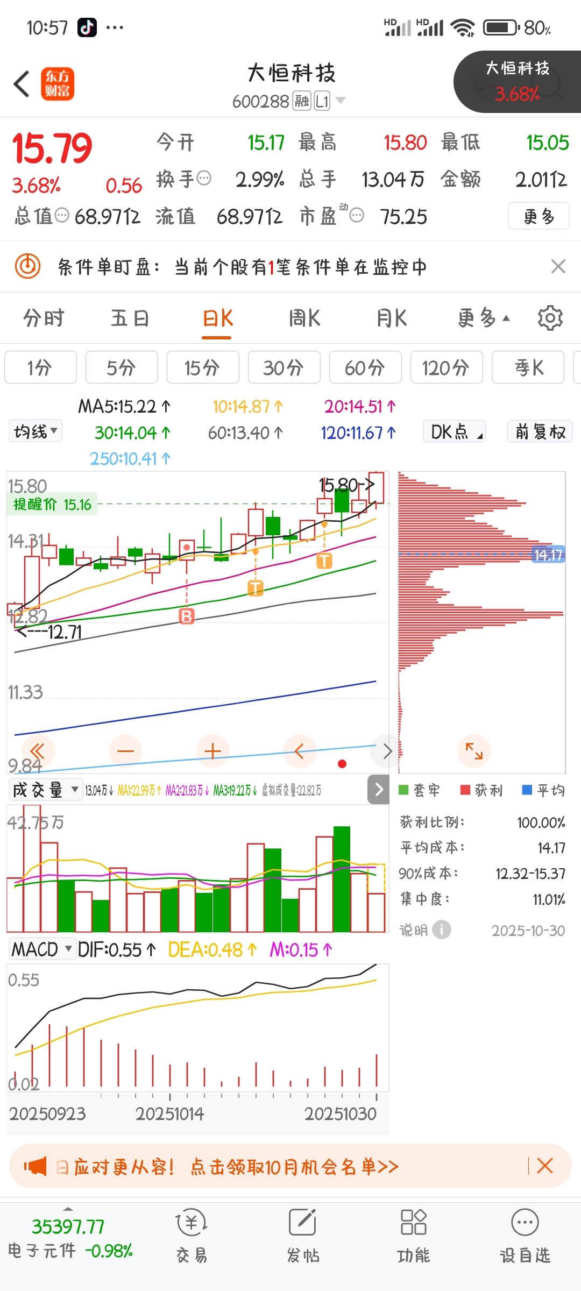Tap the lower T marker on chart

[256, 588]
